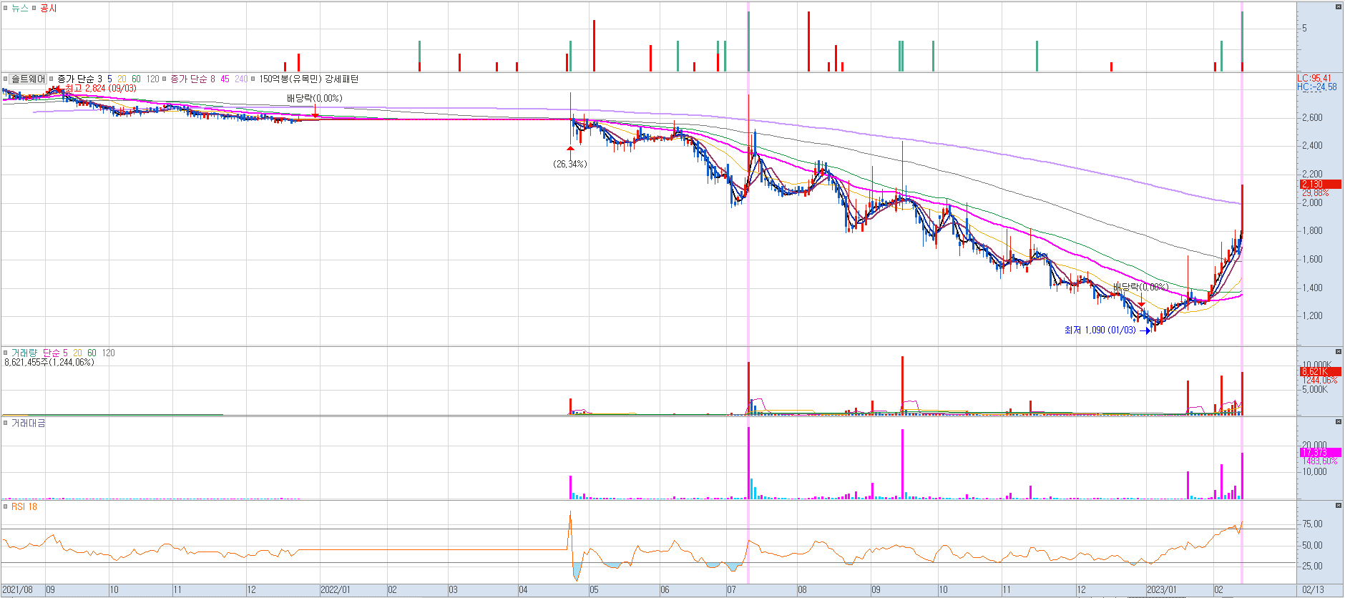Image resolution: width=1345 pixels, height=598 pixels.
Task: Click the 02/13 date at axis end
Action: [x=1313, y=590]
